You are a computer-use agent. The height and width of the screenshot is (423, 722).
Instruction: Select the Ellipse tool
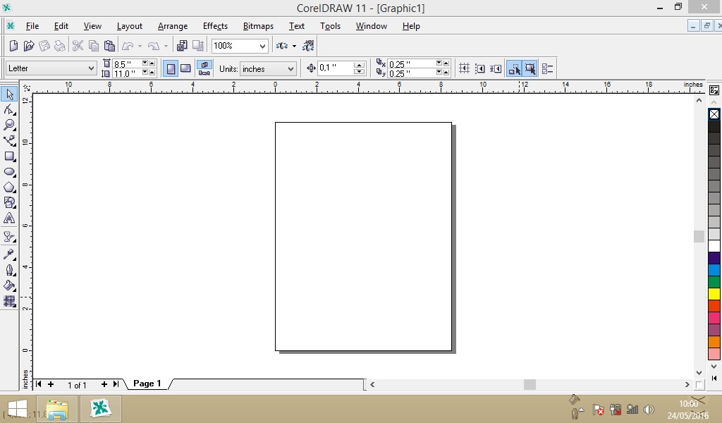[9, 172]
